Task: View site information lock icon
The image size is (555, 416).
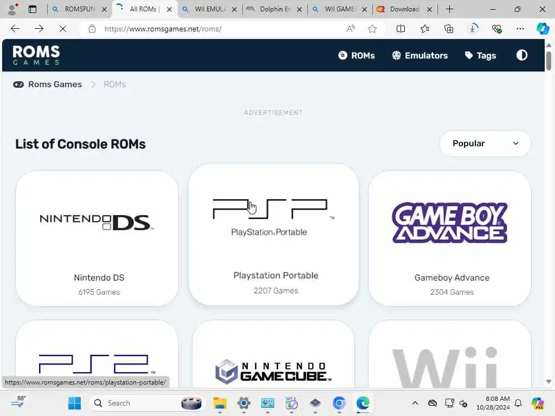Action: (x=92, y=29)
